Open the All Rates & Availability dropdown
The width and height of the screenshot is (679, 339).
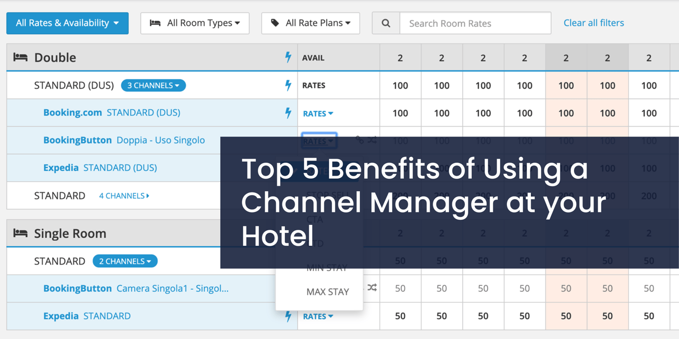tap(67, 23)
